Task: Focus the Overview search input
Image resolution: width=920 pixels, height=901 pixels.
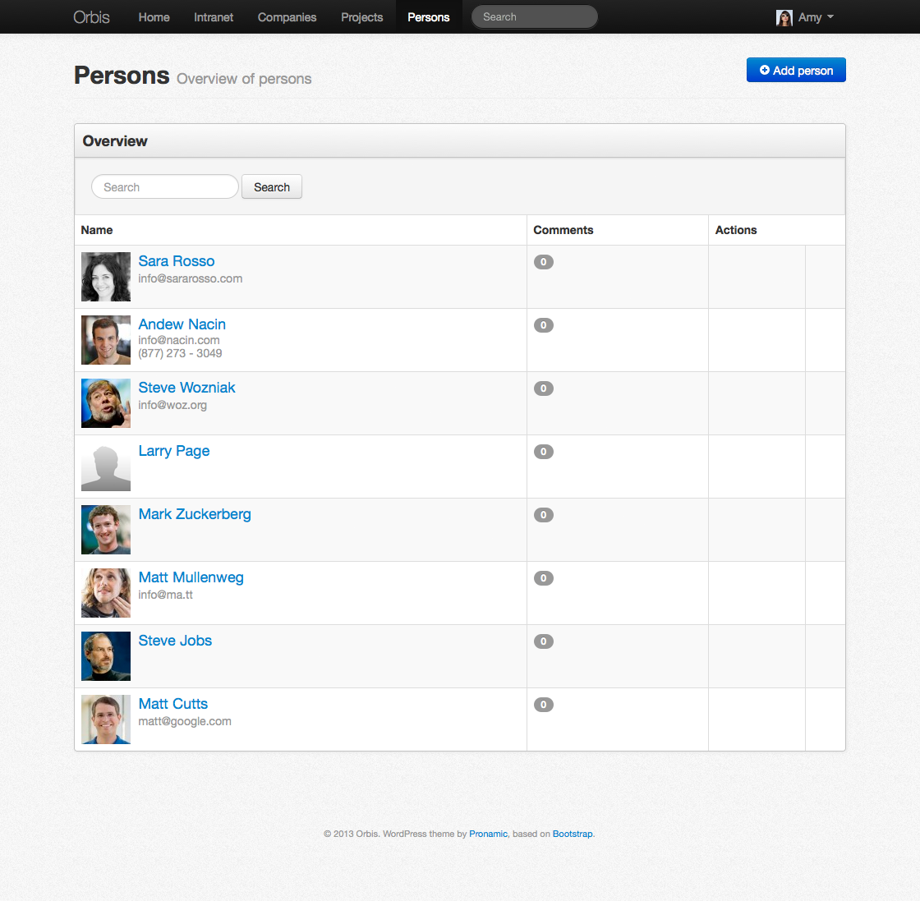Action: (165, 186)
